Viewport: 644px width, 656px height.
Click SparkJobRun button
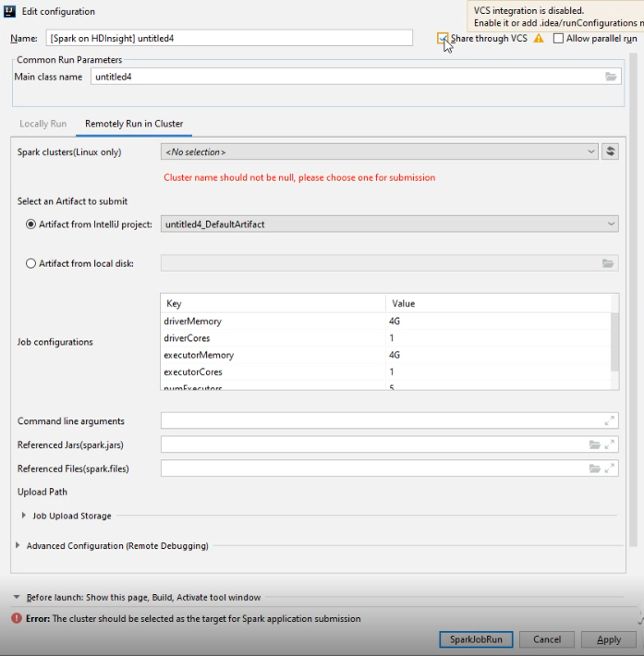[x=476, y=639]
